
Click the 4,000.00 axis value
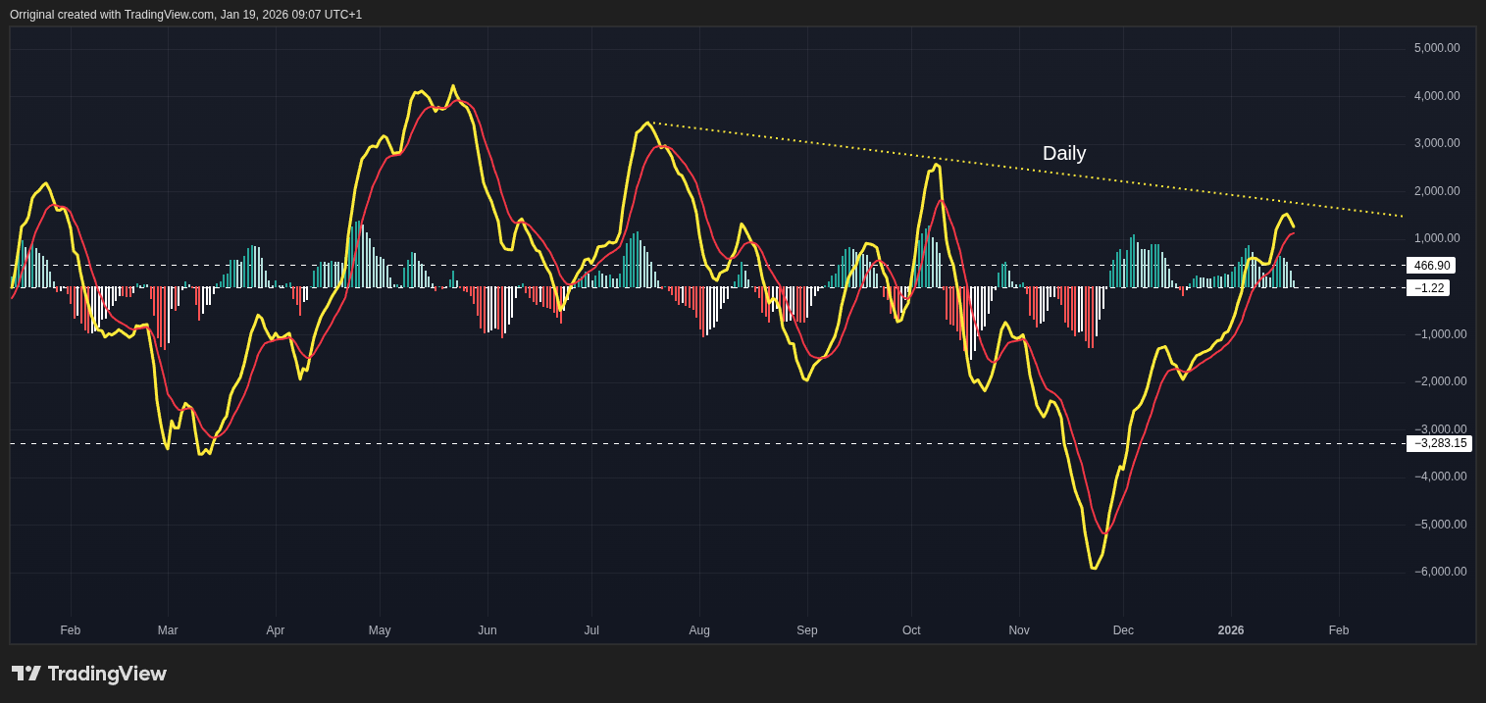click(x=1437, y=96)
